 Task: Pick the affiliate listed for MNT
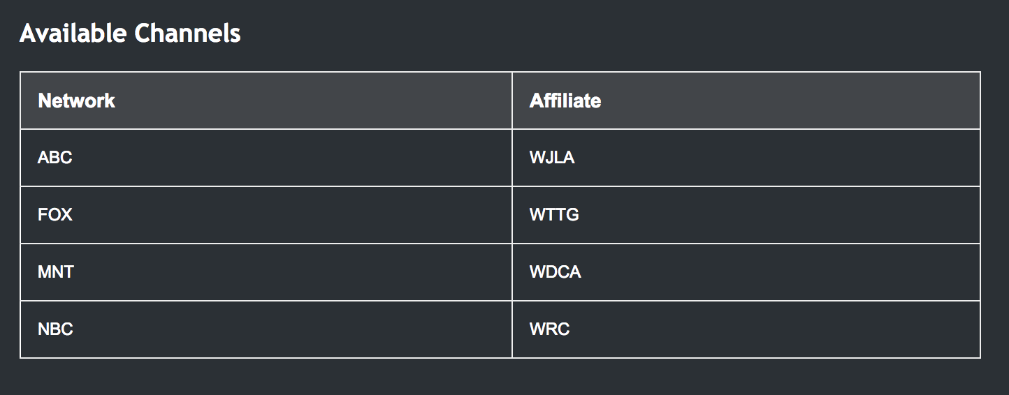555,272
